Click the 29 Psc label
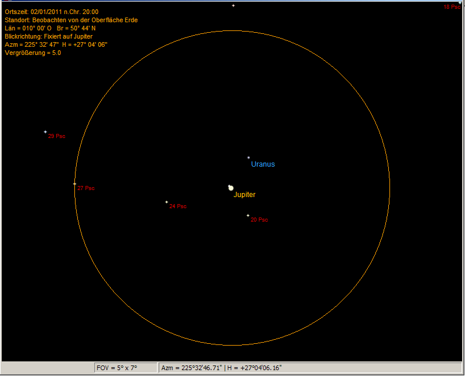The height and width of the screenshot is (376, 465). click(57, 136)
